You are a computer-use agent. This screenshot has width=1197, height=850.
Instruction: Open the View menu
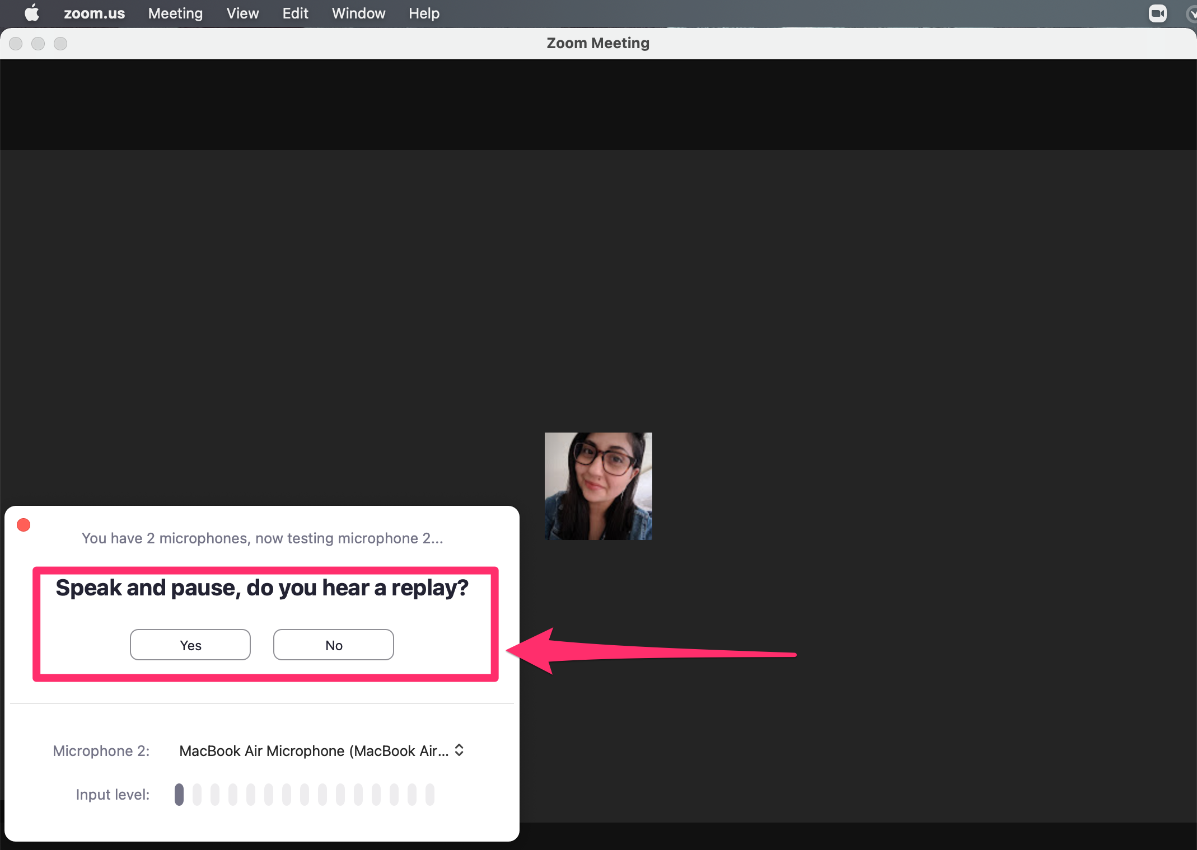241,13
